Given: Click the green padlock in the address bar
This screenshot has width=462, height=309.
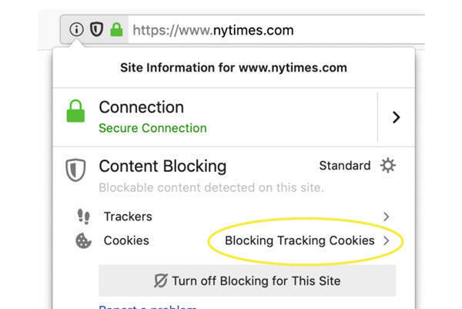Looking at the screenshot, I should (116, 30).
